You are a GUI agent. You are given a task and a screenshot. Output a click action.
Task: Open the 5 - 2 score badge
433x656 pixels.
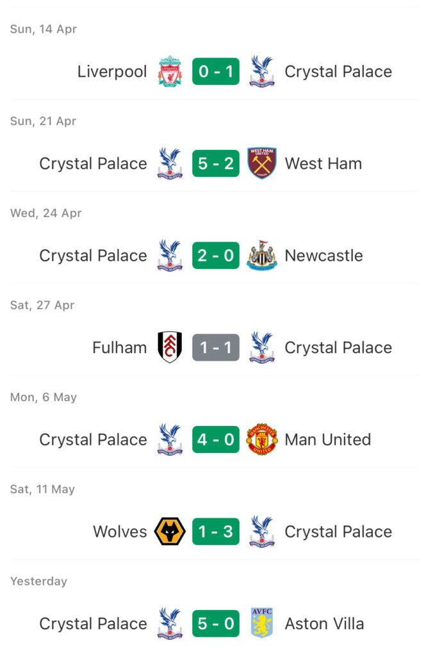click(x=216, y=163)
